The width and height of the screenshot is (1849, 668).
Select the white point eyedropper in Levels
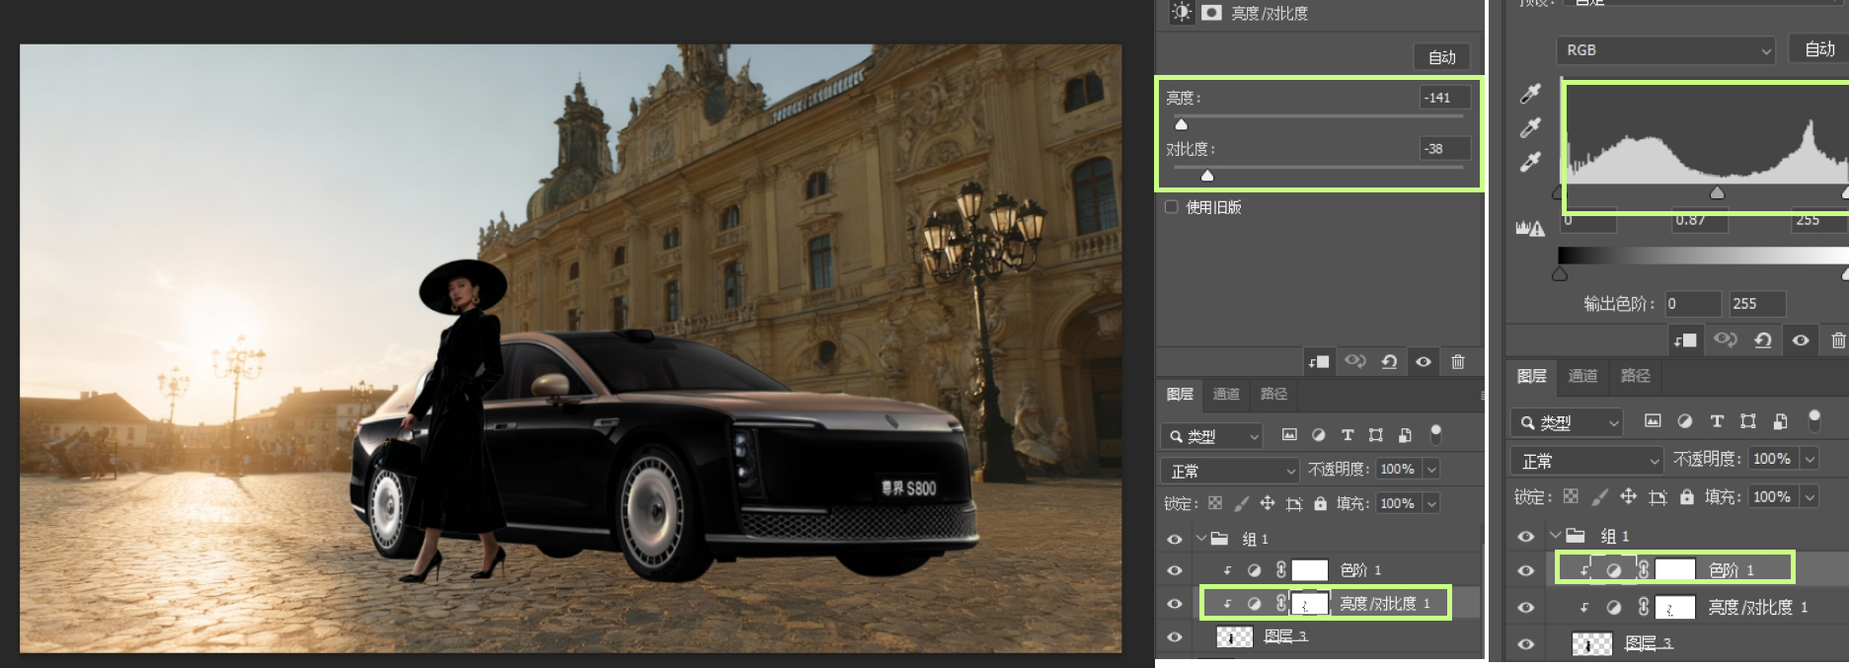pos(1530,162)
